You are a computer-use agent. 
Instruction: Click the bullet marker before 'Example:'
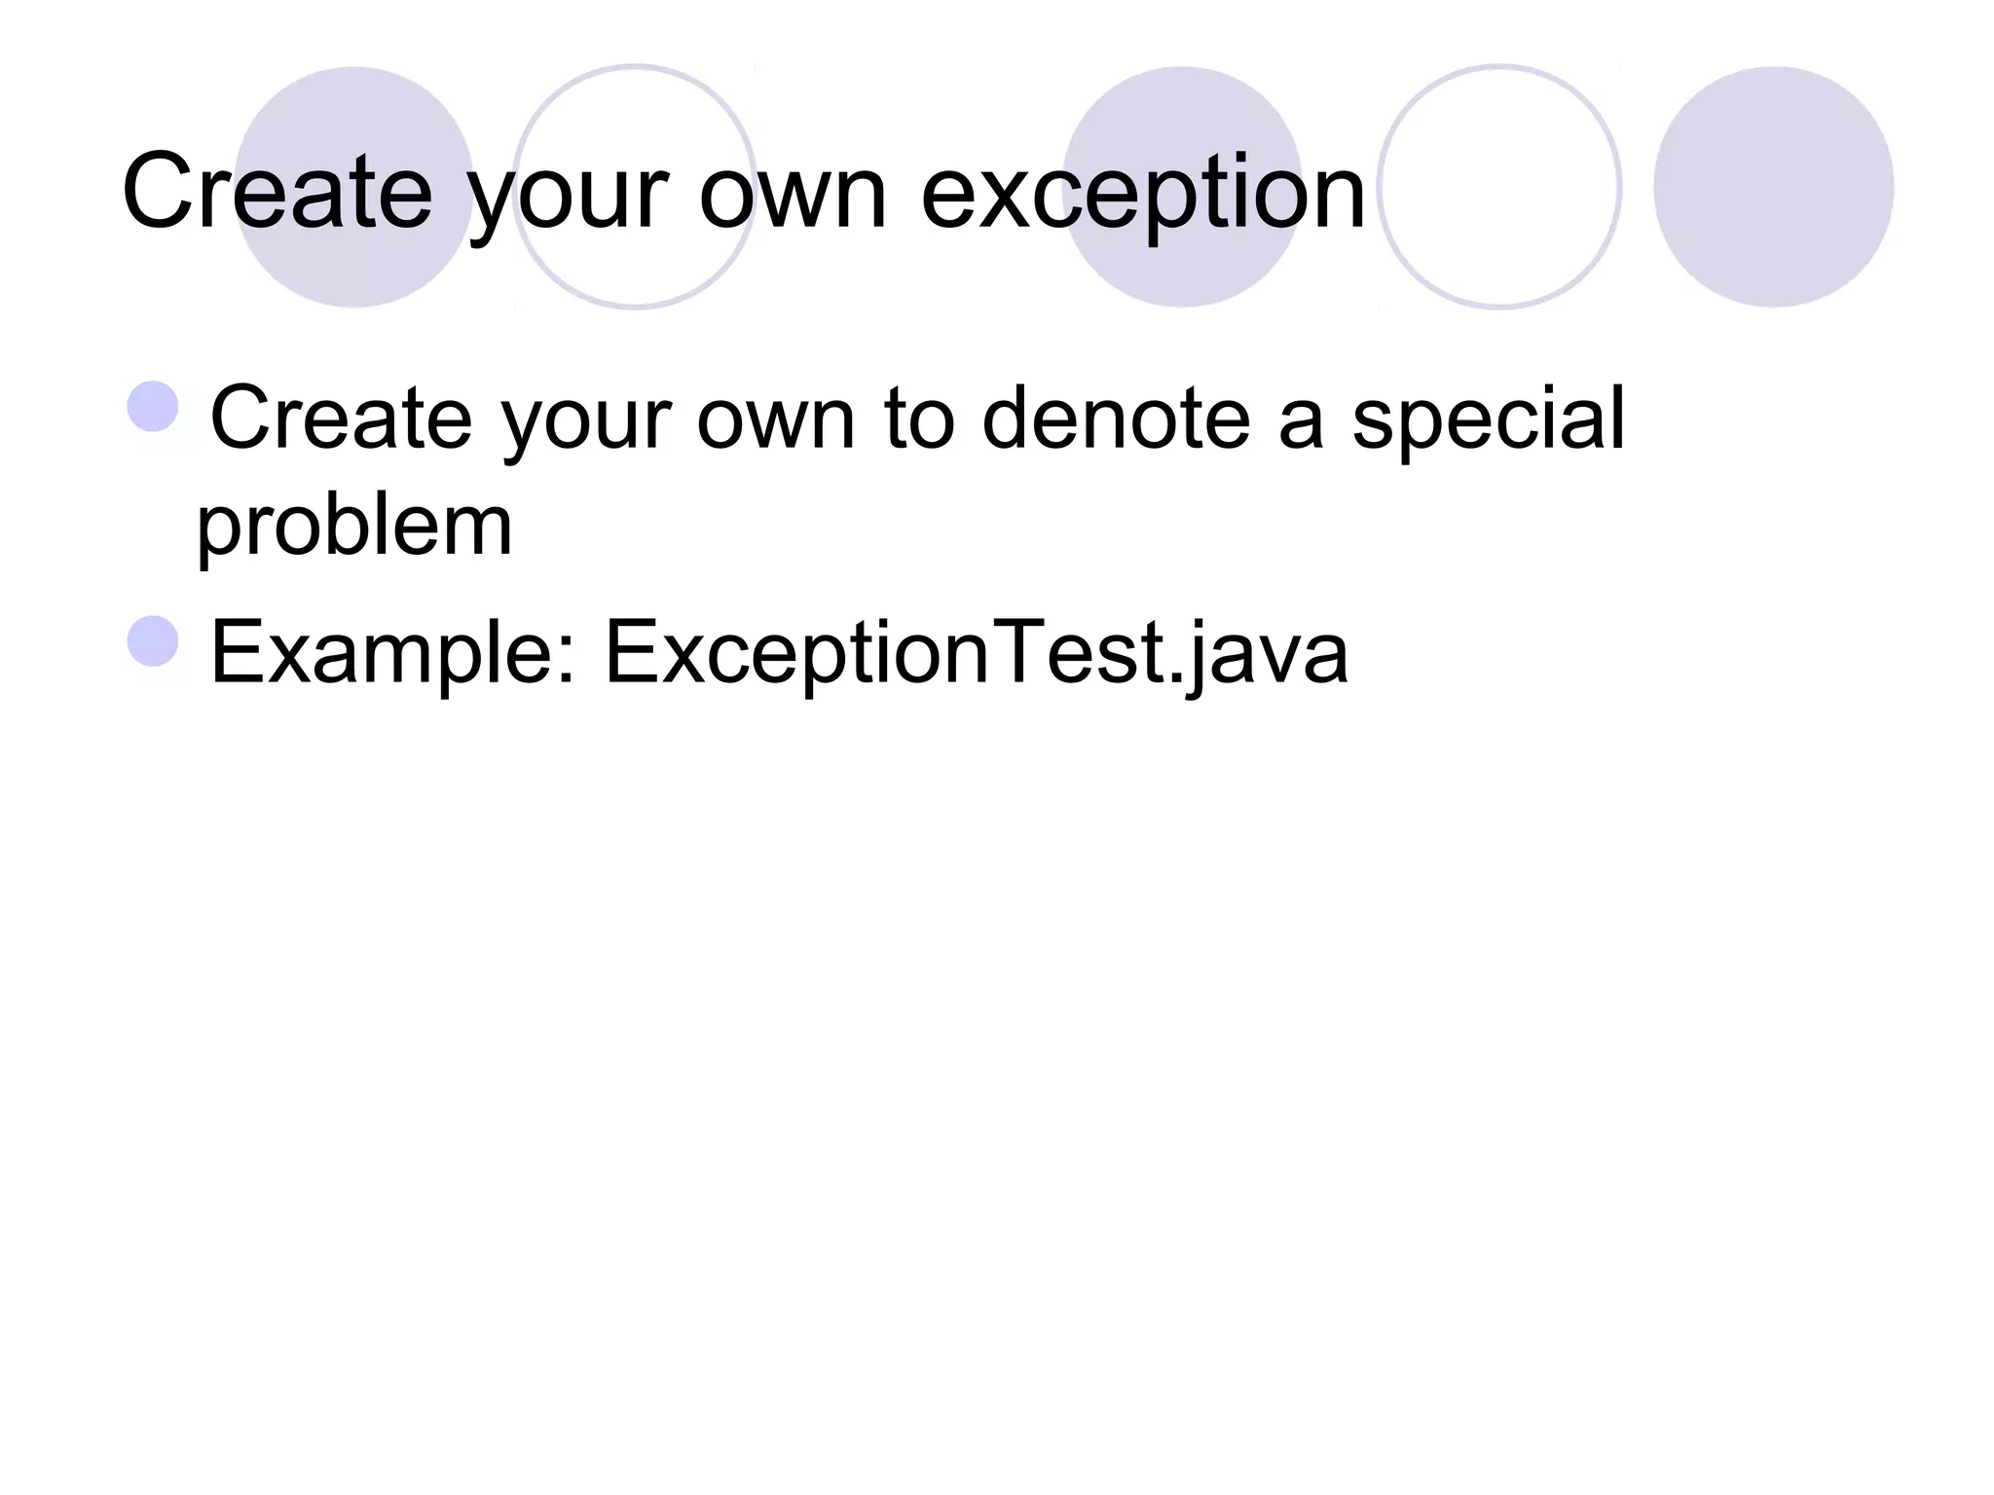[x=154, y=640]
